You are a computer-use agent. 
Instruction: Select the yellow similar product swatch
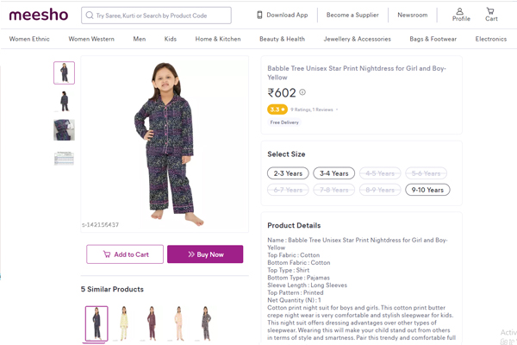tap(124, 323)
